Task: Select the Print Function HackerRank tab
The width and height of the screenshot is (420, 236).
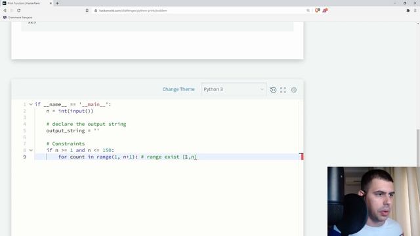Action: 27,3
